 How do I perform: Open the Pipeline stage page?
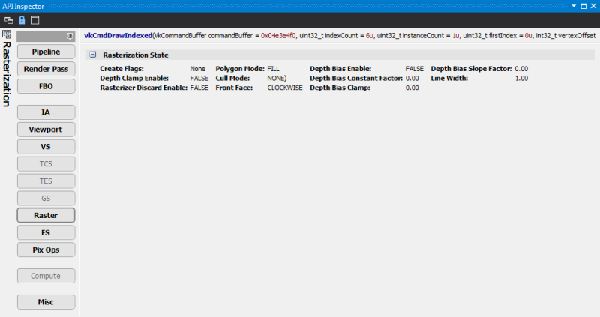click(x=46, y=52)
